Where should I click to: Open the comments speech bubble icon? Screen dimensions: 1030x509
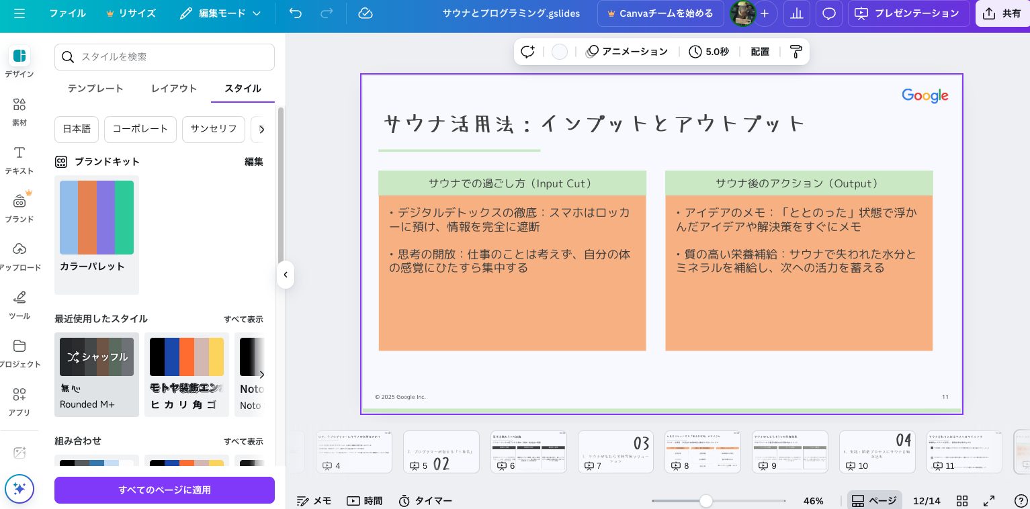pyautogui.click(x=829, y=13)
